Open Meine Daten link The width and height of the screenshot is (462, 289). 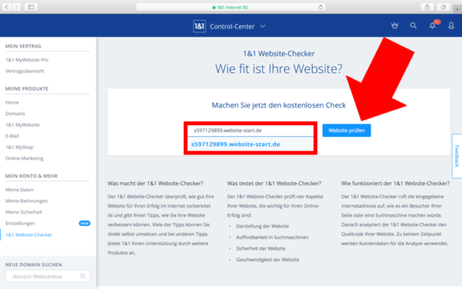click(19, 189)
